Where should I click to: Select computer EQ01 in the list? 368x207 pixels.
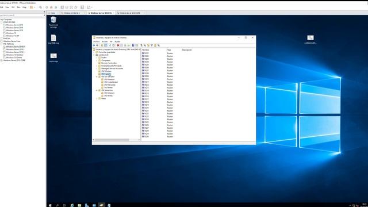pyautogui.click(x=145, y=53)
